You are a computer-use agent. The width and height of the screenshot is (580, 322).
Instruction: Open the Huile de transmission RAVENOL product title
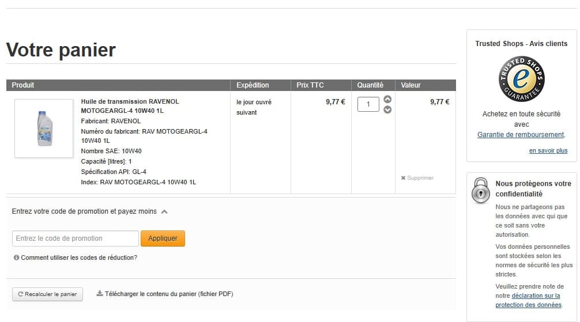130,105
